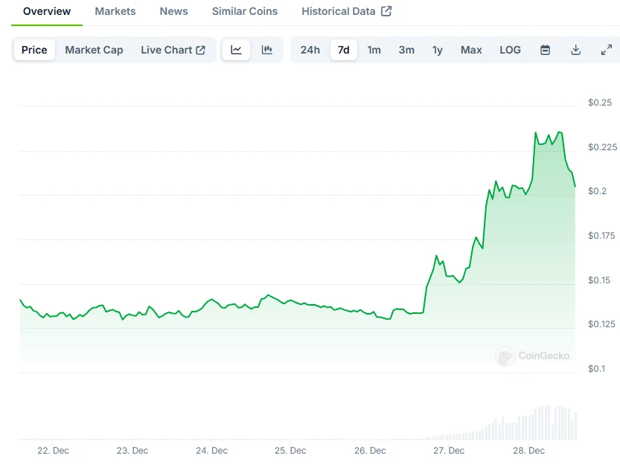The image size is (620, 467).
Task: Enable the LOG scale toggle
Action: click(510, 50)
